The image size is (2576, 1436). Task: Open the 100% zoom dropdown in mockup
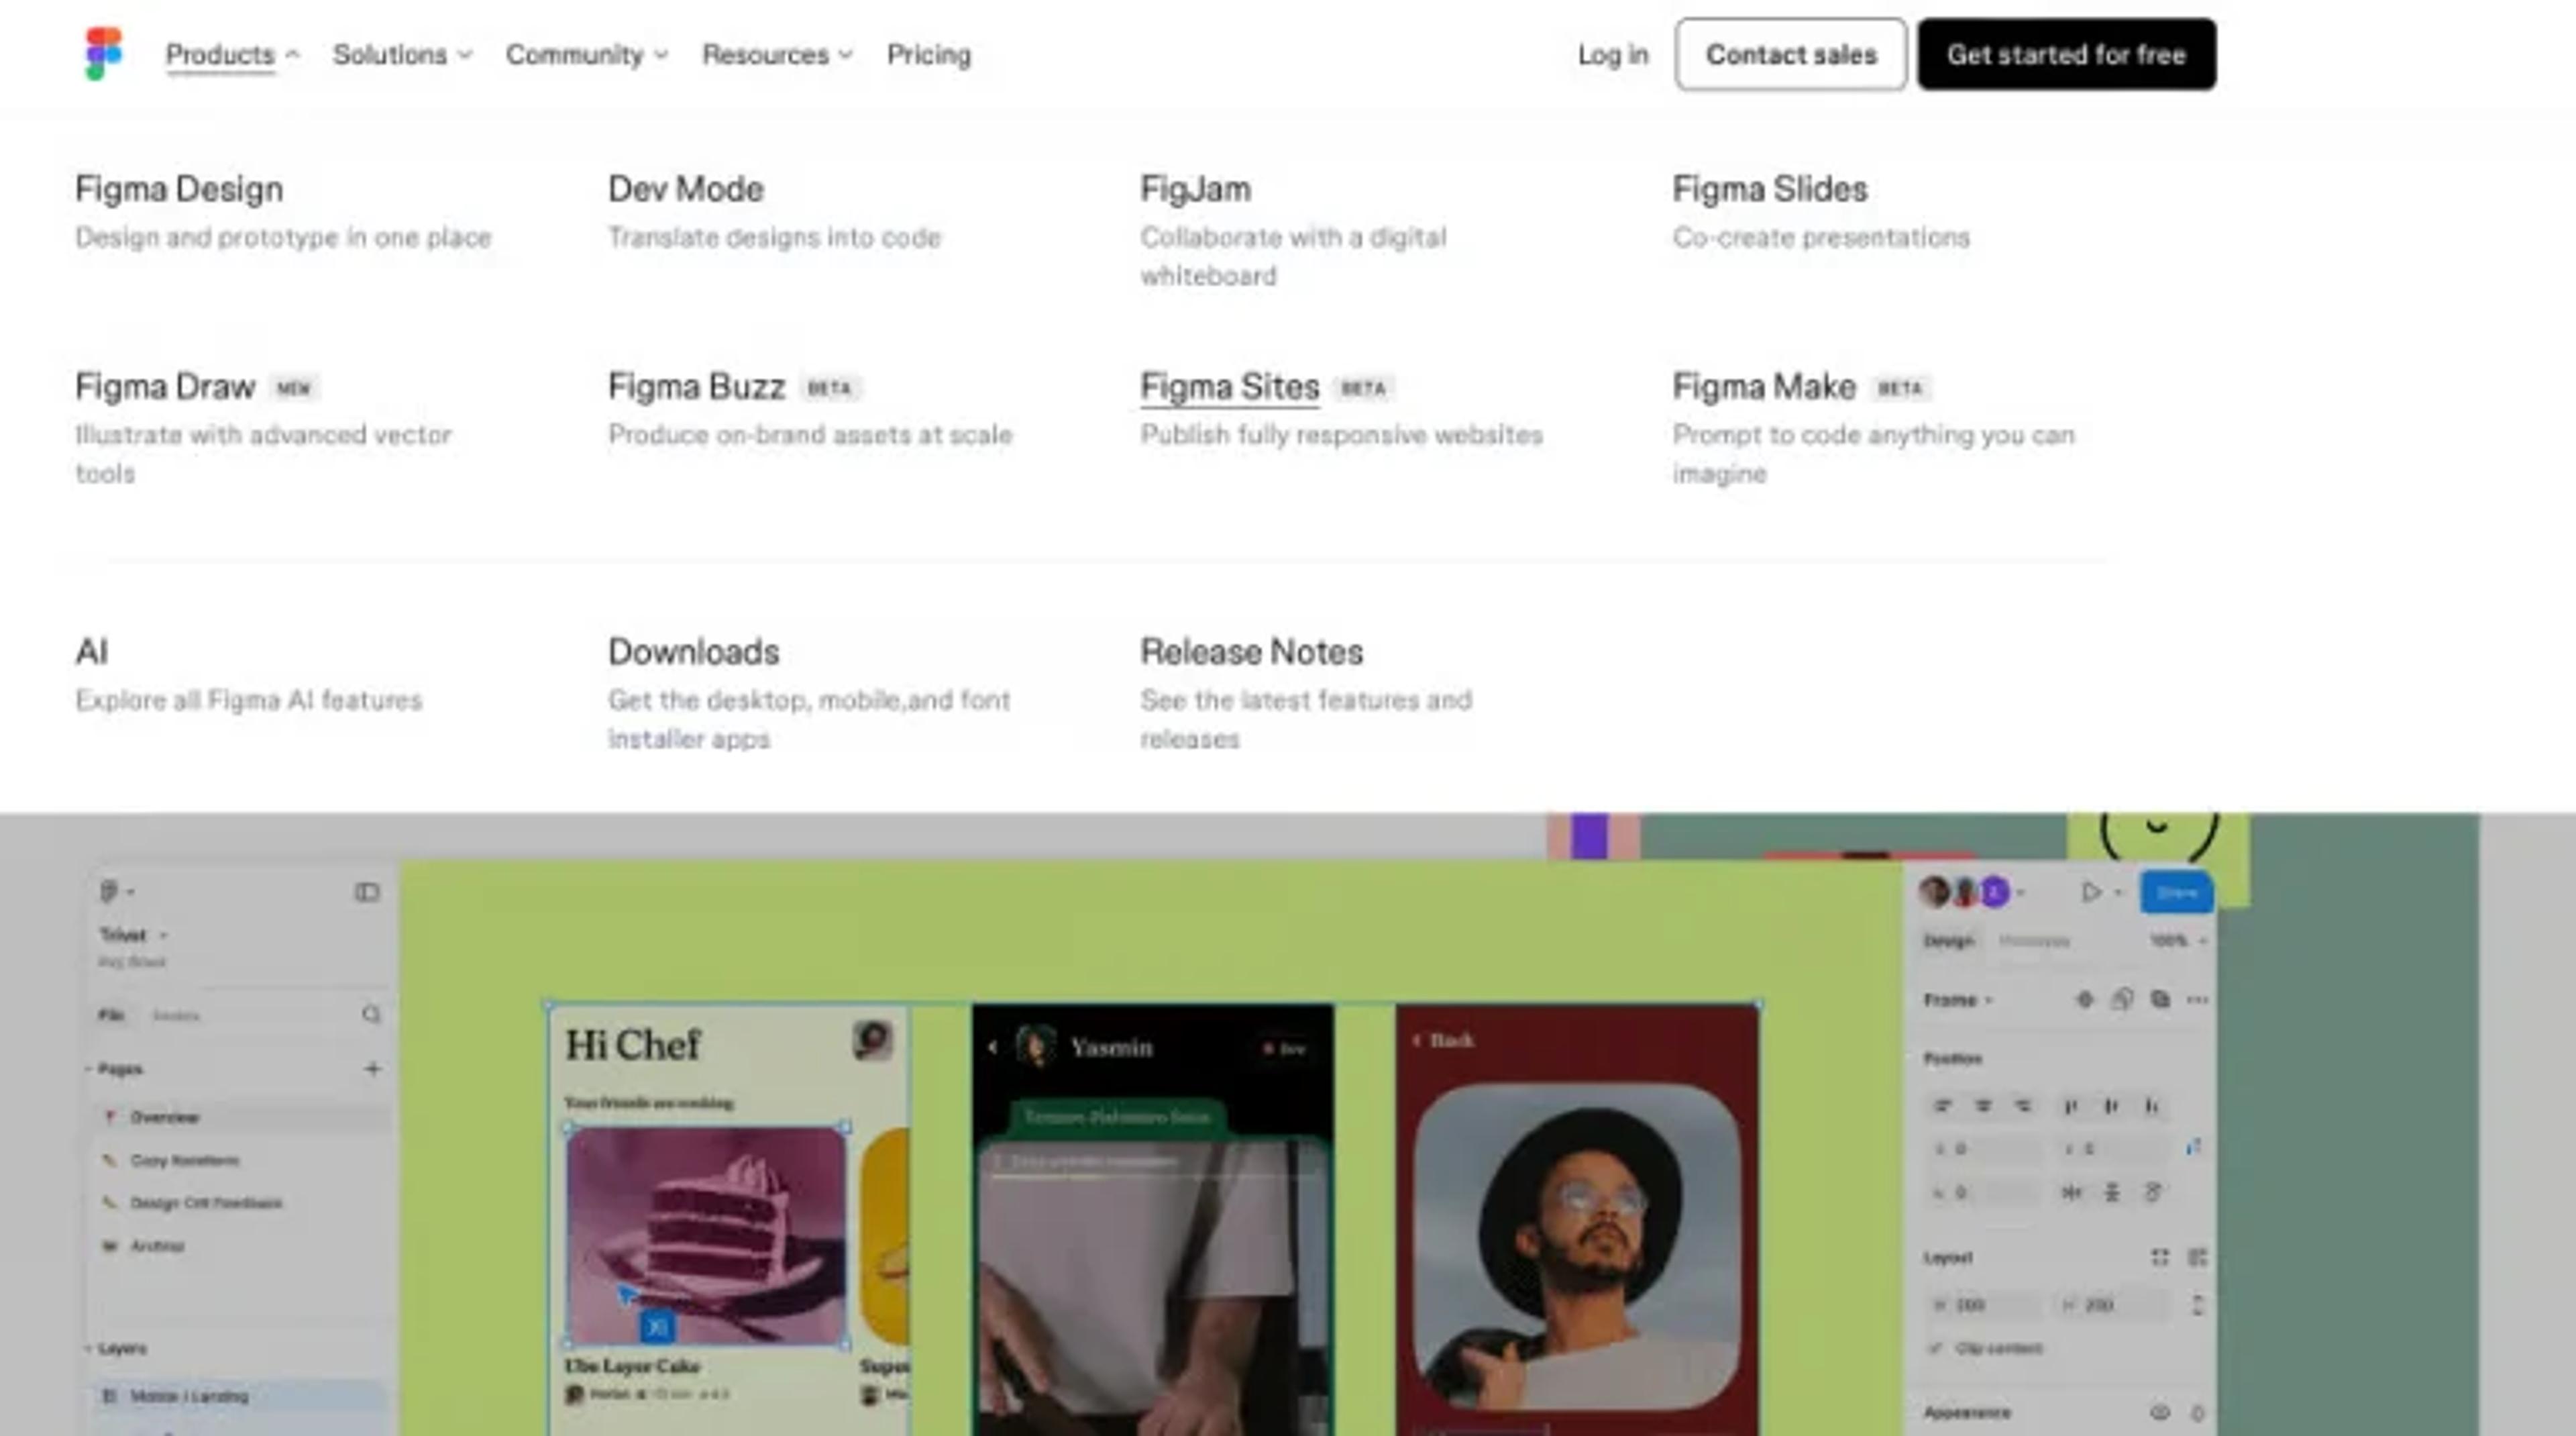pyautogui.click(x=2178, y=941)
